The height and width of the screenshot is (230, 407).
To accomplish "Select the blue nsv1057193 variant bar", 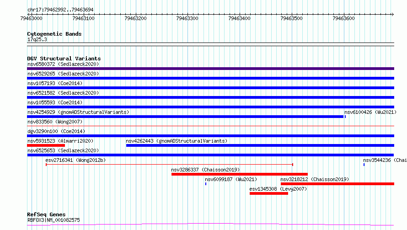I will click(x=210, y=88).
